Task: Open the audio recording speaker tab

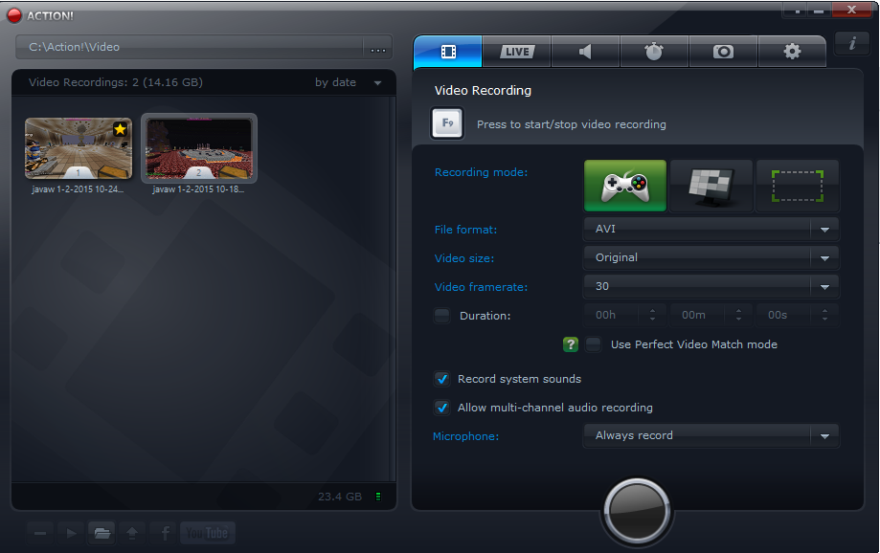Action: (585, 53)
